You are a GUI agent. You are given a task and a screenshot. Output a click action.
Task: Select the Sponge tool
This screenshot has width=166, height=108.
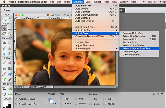click(10, 54)
